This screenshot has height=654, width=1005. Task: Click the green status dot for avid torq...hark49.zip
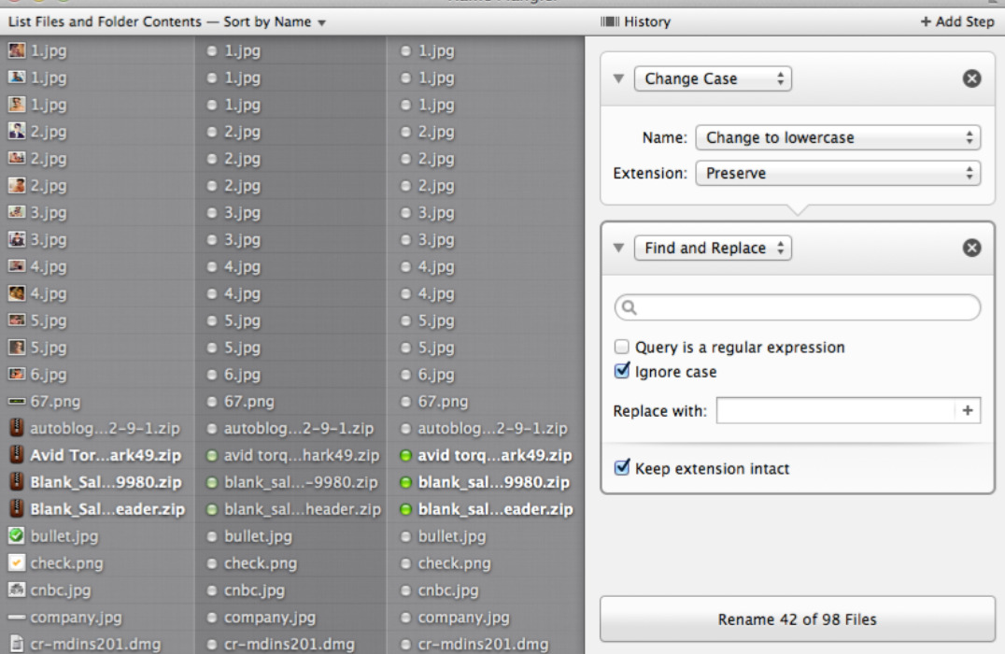tap(212, 456)
